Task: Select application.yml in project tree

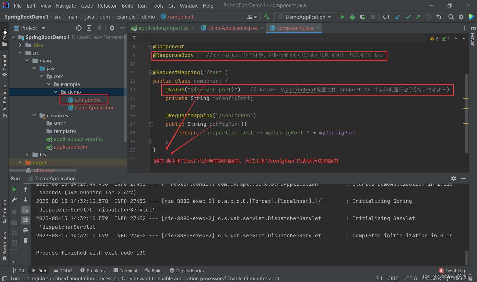Action: click(x=71, y=147)
